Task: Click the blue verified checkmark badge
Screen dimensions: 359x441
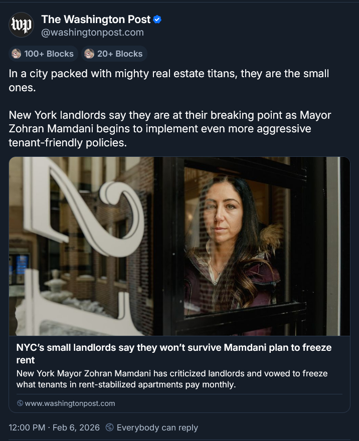Action: [157, 20]
